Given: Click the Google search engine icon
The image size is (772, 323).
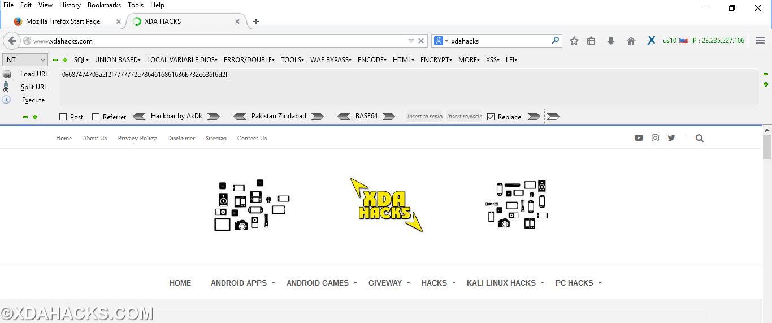Looking at the screenshot, I should pos(438,41).
